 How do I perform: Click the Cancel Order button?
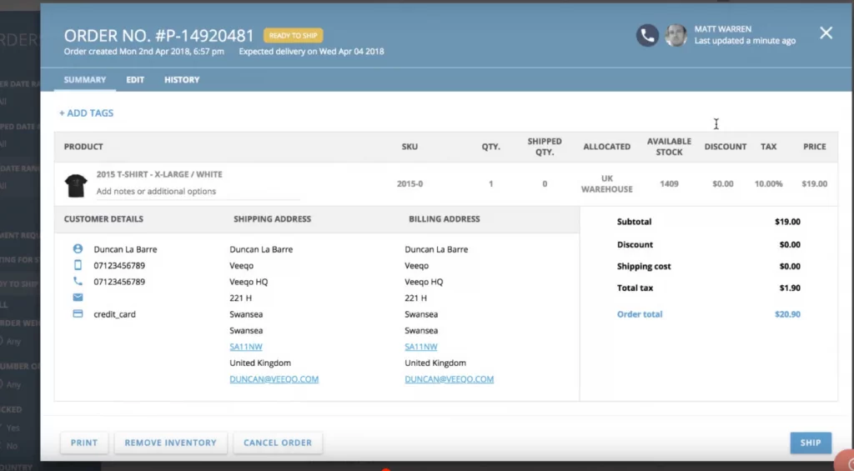click(x=278, y=443)
